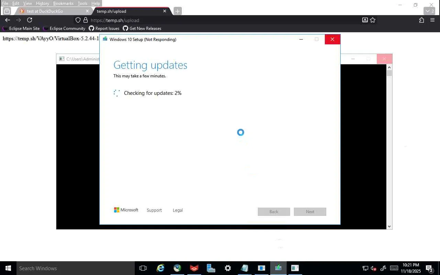The image size is (440, 275).
Task: Open the muted volume tray icon
Action: point(374,268)
